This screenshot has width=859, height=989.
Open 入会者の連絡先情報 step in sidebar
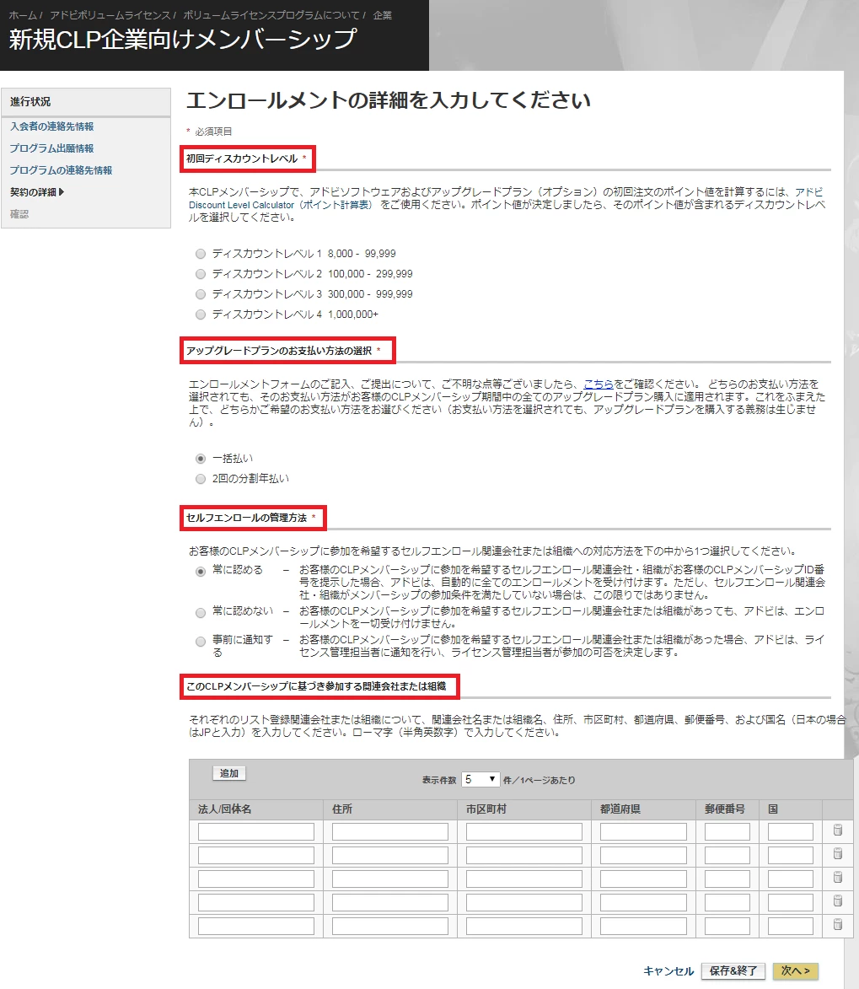coord(51,126)
